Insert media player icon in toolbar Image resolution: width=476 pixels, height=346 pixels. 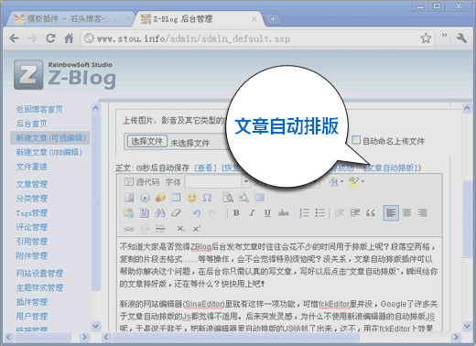coord(145,198)
